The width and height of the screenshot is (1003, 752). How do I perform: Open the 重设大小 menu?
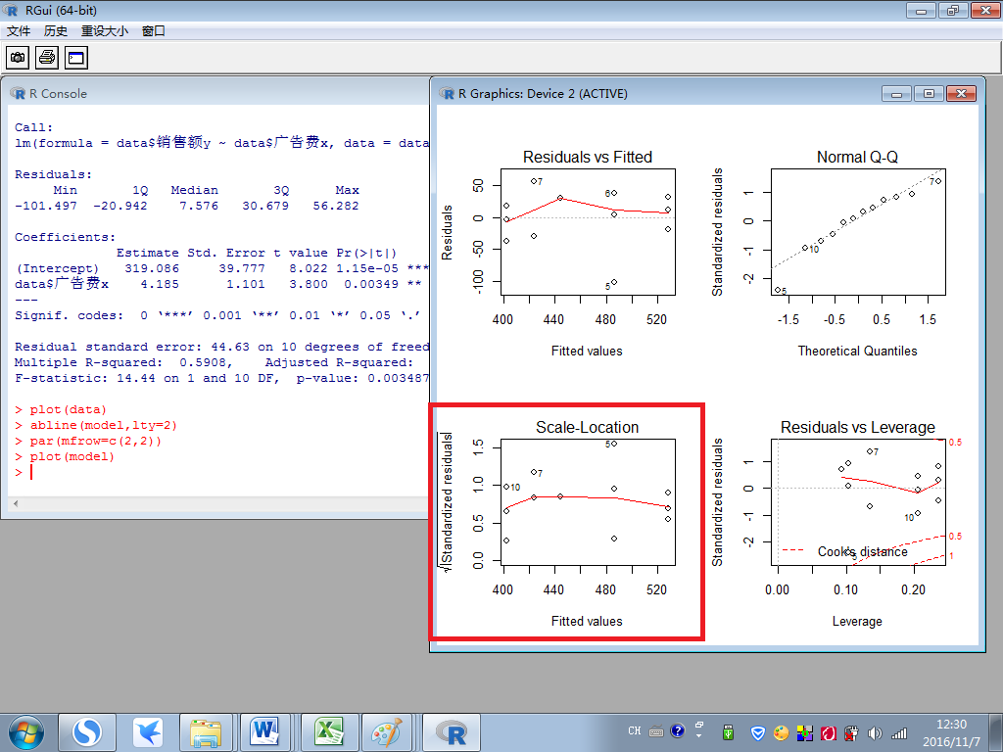click(x=104, y=30)
